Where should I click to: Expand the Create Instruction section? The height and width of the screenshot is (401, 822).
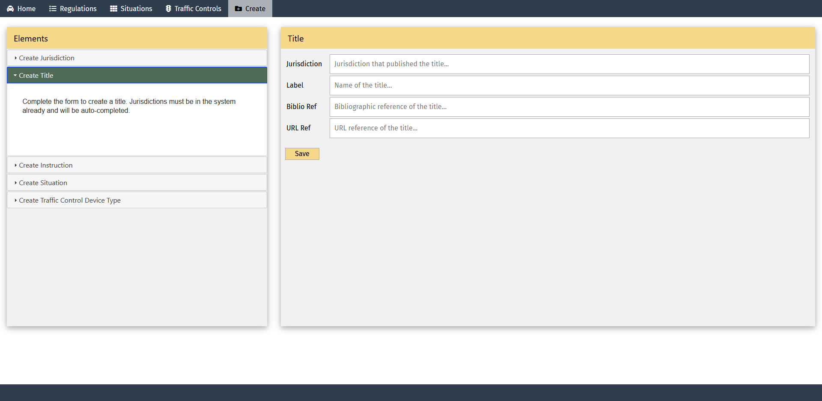click(x=137, y=165)
